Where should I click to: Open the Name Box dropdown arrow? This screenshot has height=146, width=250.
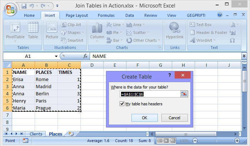[x=56, y=56]
